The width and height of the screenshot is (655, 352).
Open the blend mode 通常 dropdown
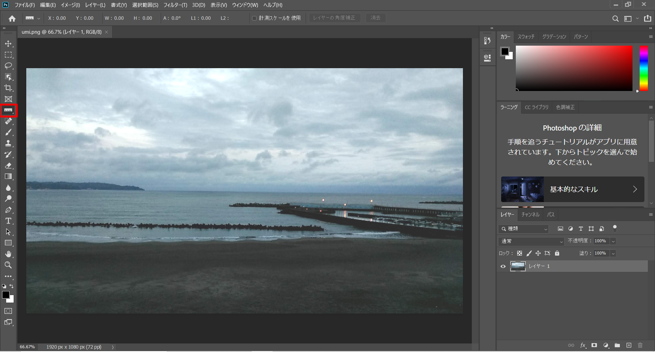pos(531,241)
